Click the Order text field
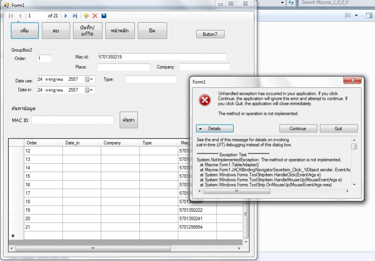 (45, 58)
